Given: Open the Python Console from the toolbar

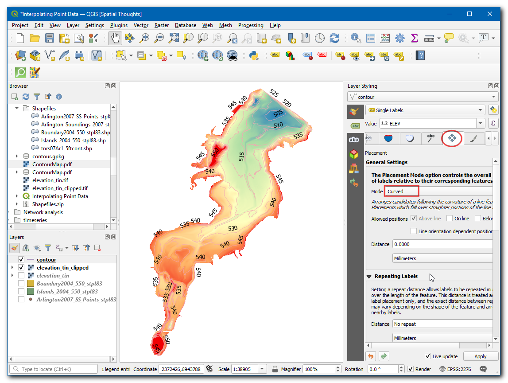Looking at the screenshot, I should click(x=254, y=55).
